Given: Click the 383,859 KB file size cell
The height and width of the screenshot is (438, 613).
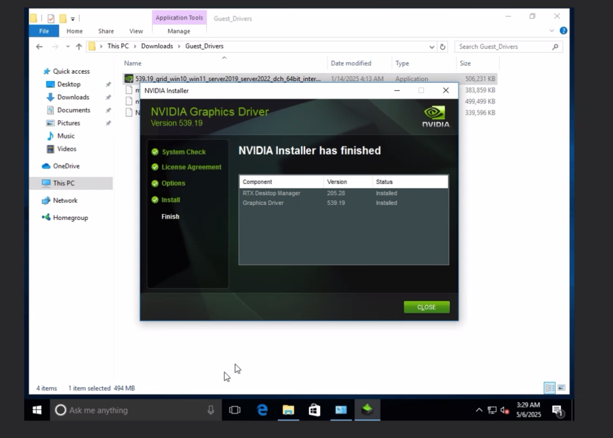Looking at the screenshot, I should pyautogui.click(x=480, y=90).
